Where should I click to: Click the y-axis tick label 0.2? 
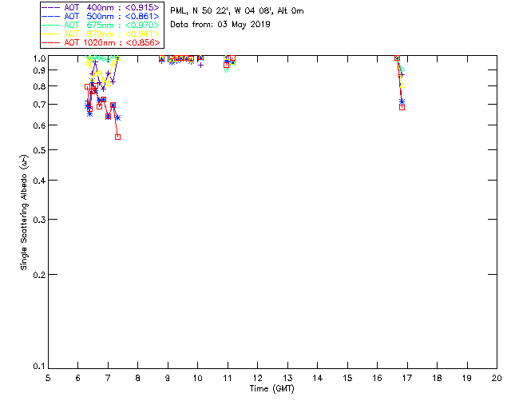pos(39,275)
